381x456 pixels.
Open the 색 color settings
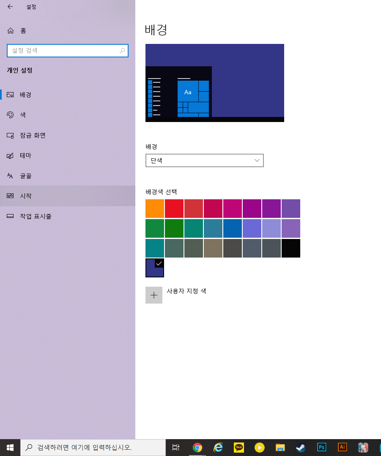click(x=68, y=115)
